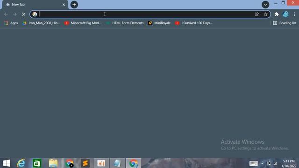The width and height of the screenshot is (299, 168).
Task: Open the orange recorder app in taskbar
Action: (101, 163)
